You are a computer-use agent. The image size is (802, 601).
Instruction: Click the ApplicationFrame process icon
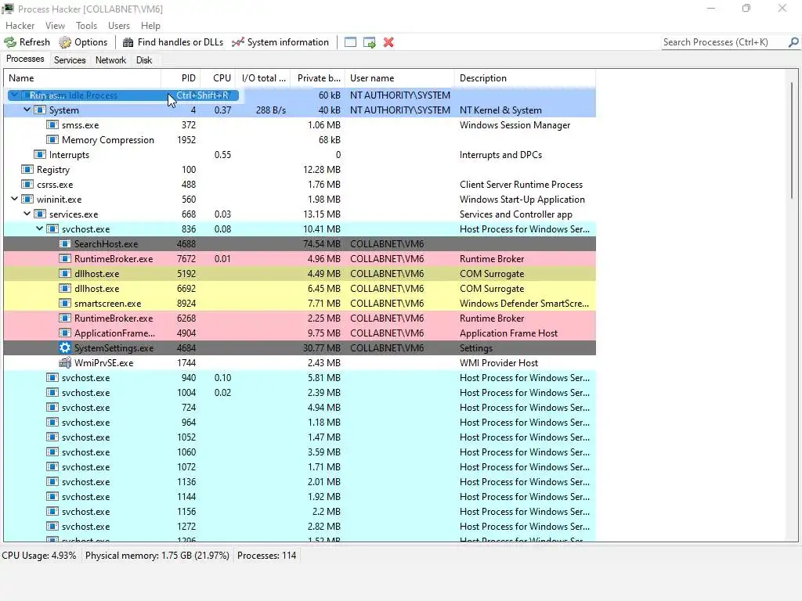pos(64,333)
